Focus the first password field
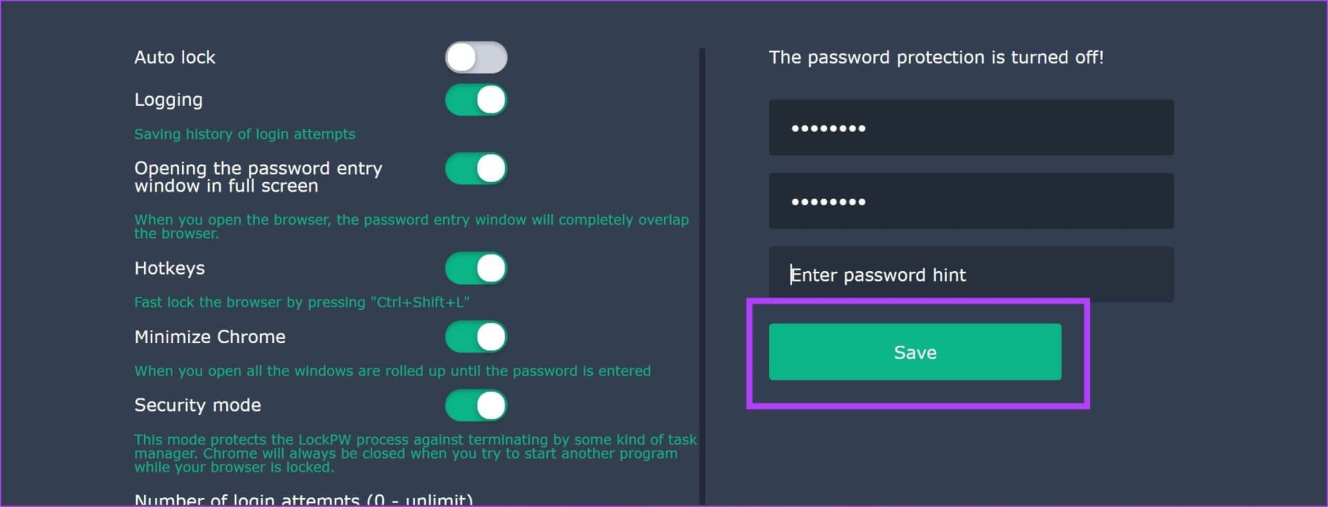 coord(971,128)
